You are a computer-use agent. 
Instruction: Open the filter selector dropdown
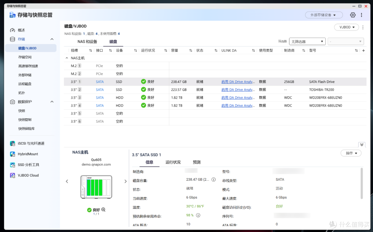click(307, 41)
